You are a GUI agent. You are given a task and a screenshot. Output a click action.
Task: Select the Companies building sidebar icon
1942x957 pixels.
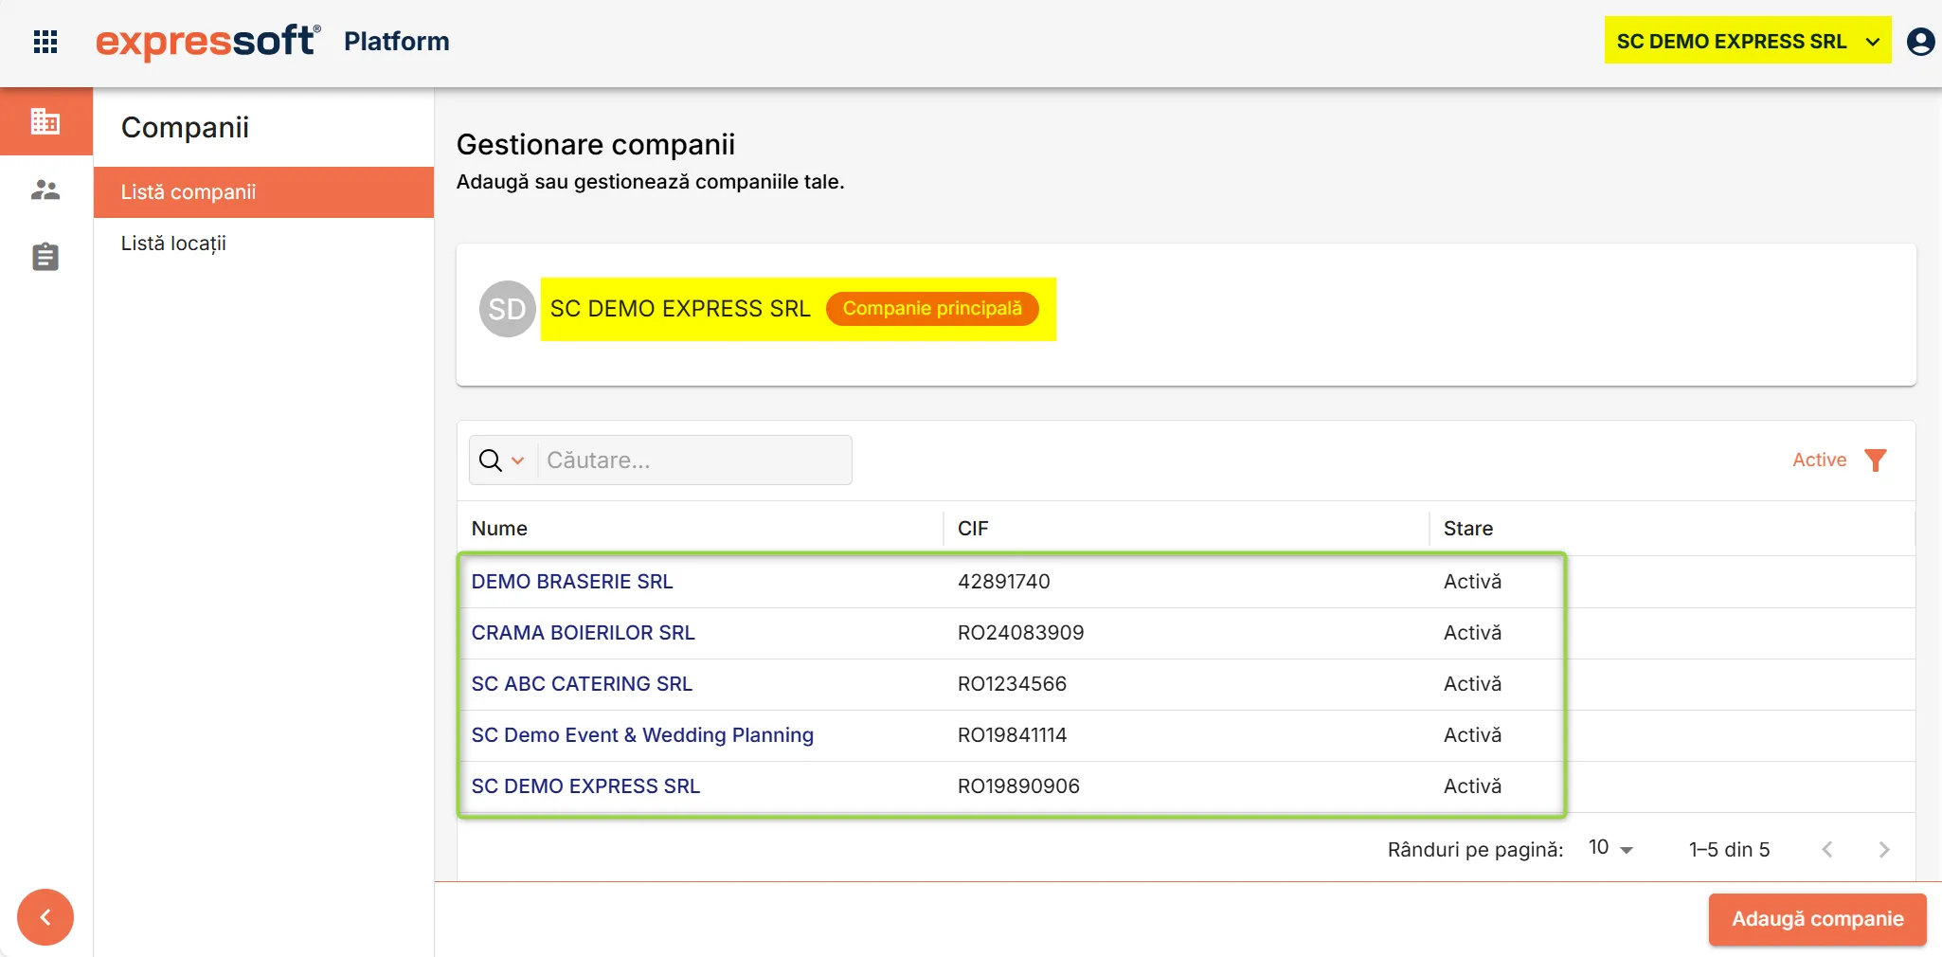tap(45, 121)
